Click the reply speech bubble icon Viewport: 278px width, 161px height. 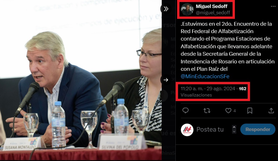(x=185, y=110)
